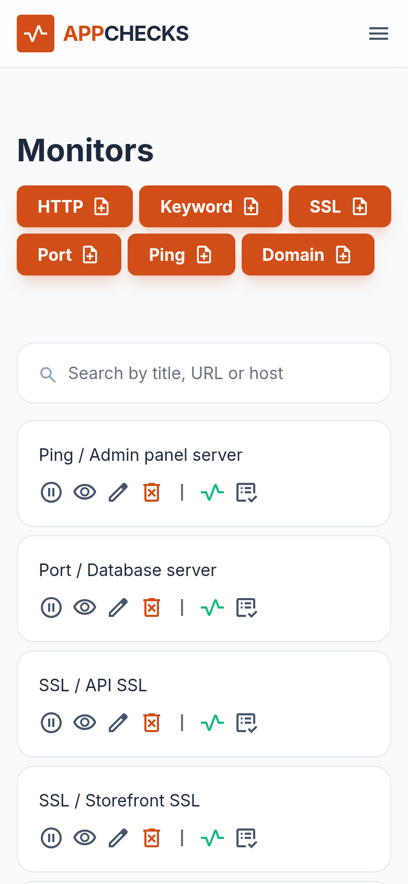This screenshot has height=884, width=408.
Task: Add a new Ping monitor
Action: pyautogui.click(x=182, y=255)
